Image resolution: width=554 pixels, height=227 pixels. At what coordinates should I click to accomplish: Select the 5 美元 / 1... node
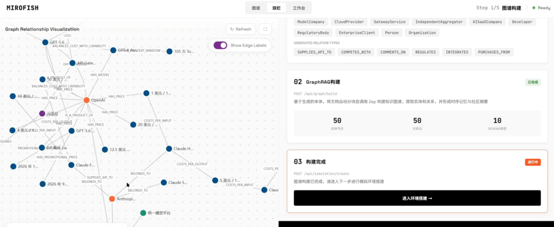[x=215, y=180]
